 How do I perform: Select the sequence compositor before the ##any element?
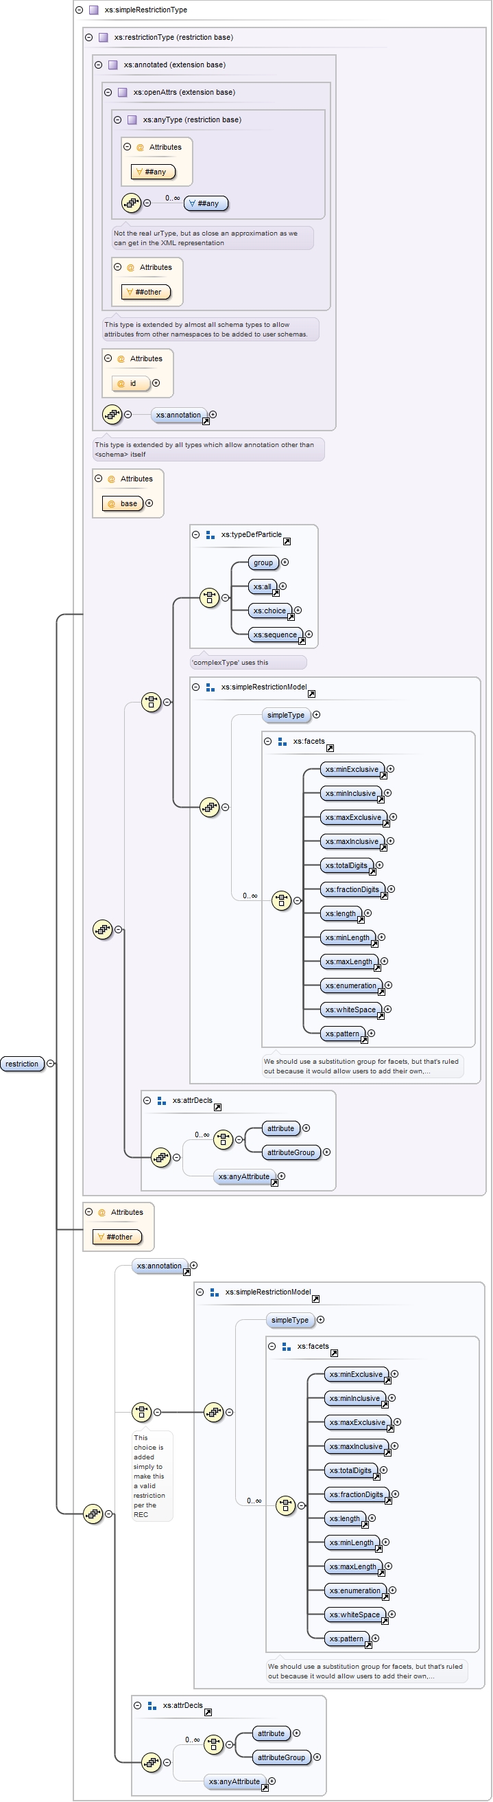(x=131, y=203)
